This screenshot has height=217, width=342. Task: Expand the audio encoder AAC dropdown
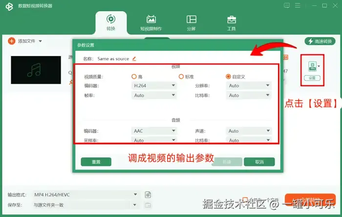pyautogui.click(x=154, y=131)
